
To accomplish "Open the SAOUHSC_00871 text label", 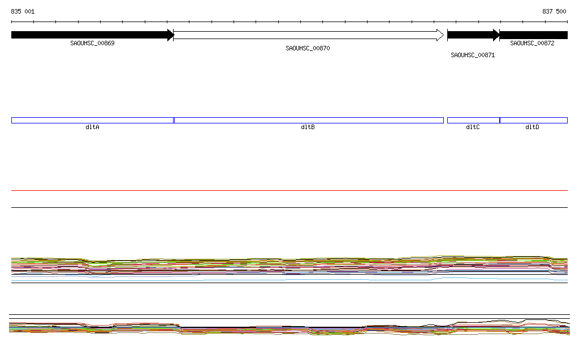I will (473, 55).
